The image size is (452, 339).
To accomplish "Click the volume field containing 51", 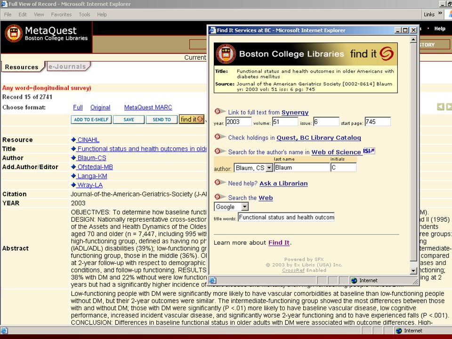I will click(285, 121).
